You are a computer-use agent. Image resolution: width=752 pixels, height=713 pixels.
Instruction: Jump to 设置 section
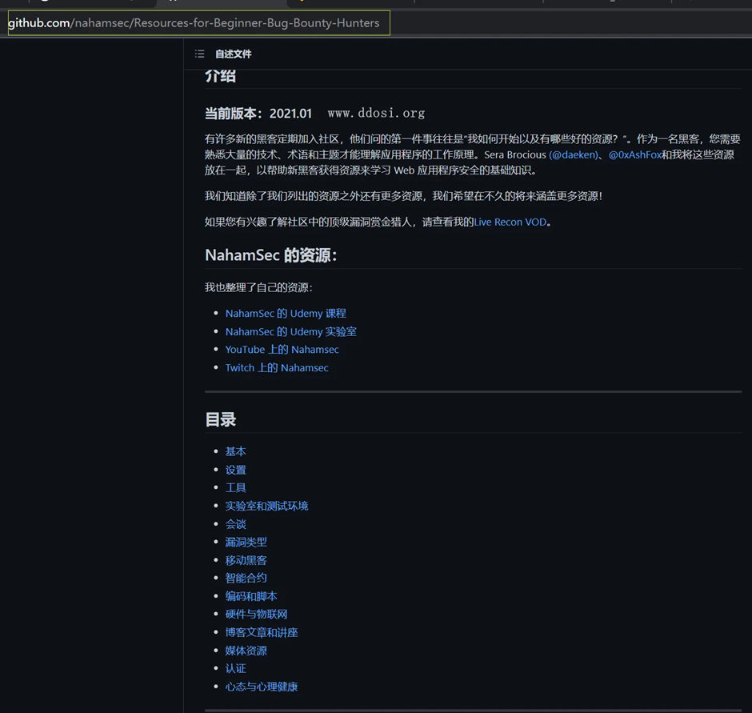coord(235,470)
